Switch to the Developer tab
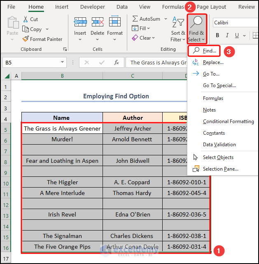The image size is (259, 264). pos(93,7)
